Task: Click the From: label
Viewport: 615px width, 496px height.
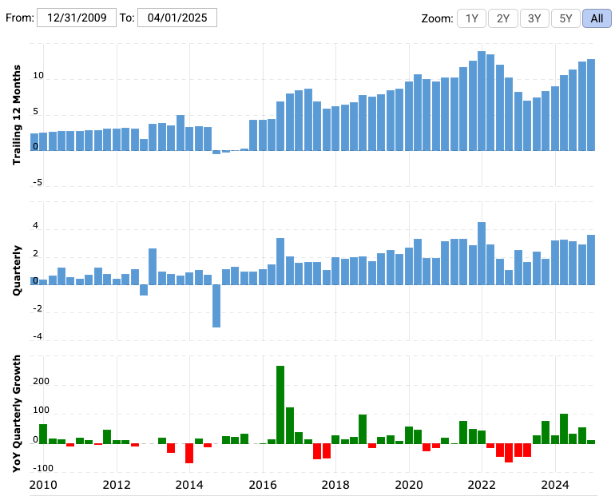Action: pos(20,18)
